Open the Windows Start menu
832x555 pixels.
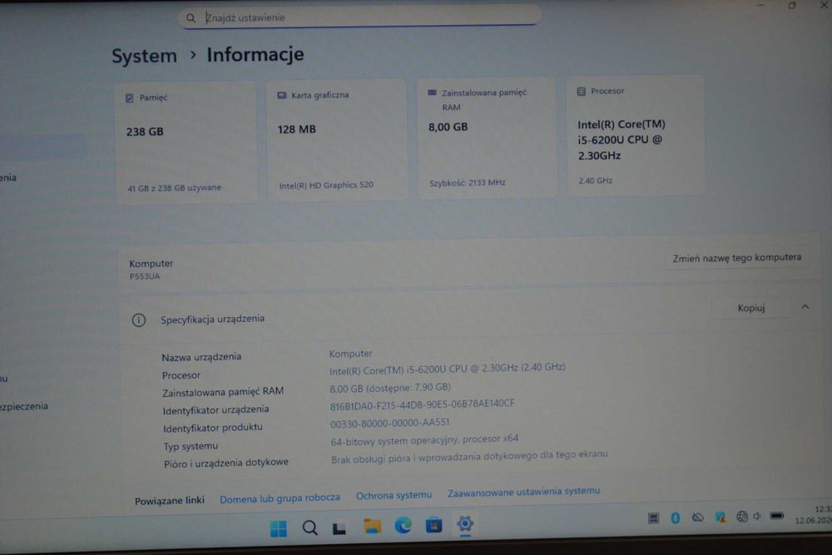coord(278,528)
